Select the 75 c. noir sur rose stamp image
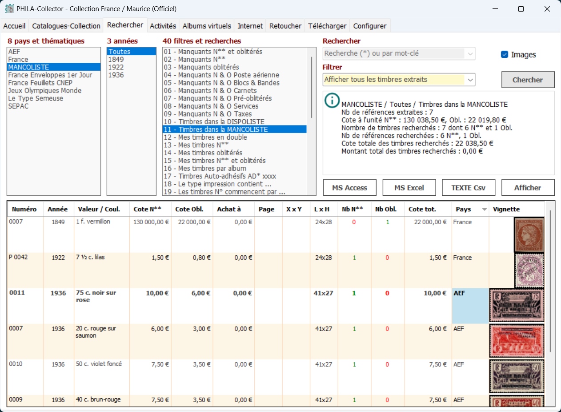561x412 pixels. coord(517,305)
